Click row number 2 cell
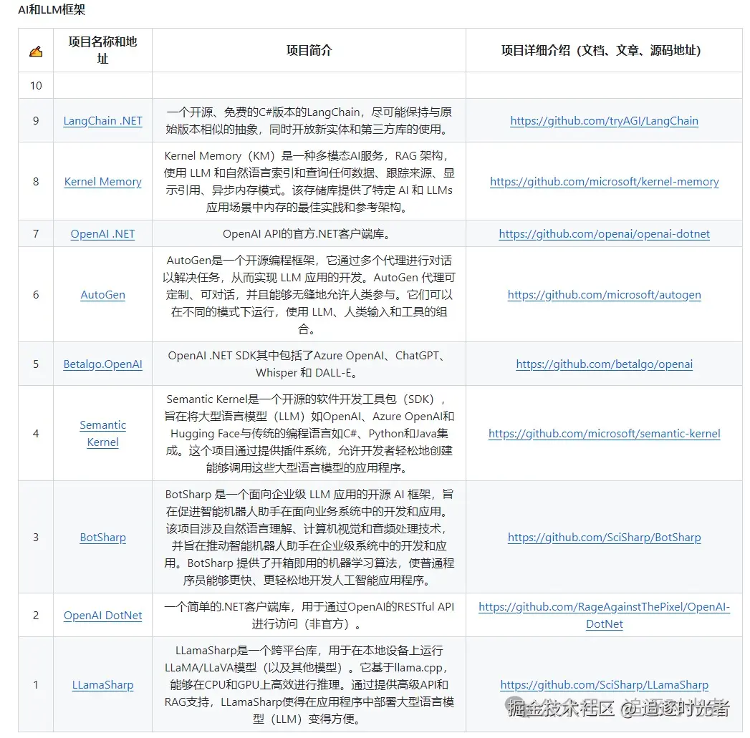 click(x=36, y=615)
